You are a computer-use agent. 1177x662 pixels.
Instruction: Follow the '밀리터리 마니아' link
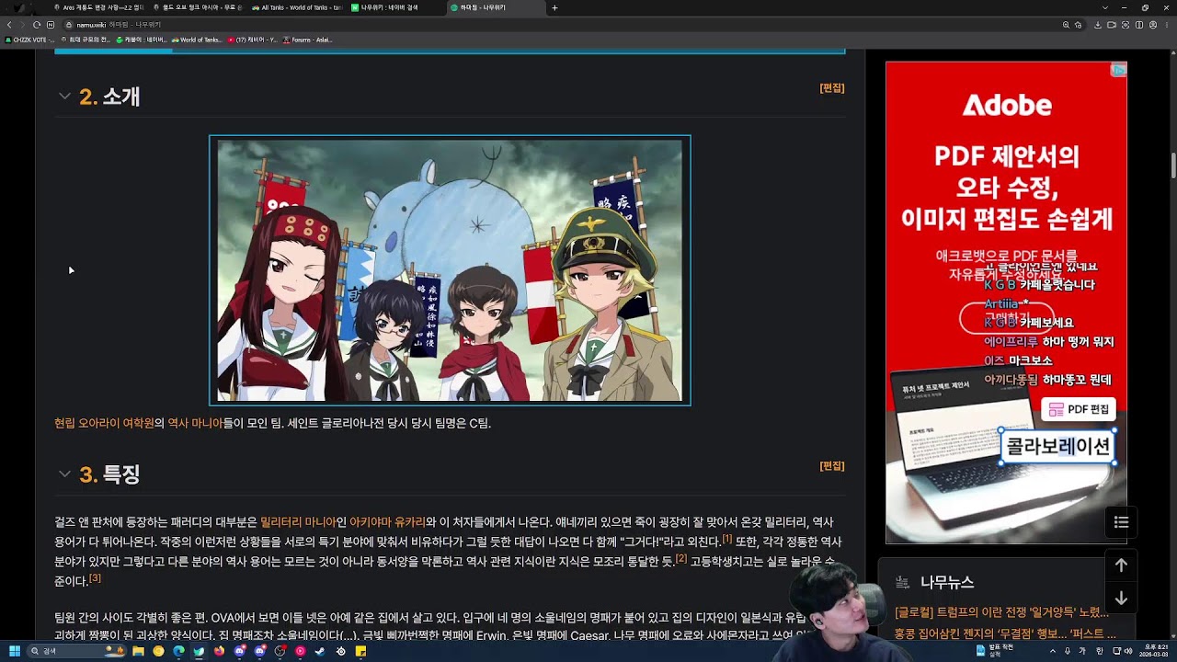[298, 521]
